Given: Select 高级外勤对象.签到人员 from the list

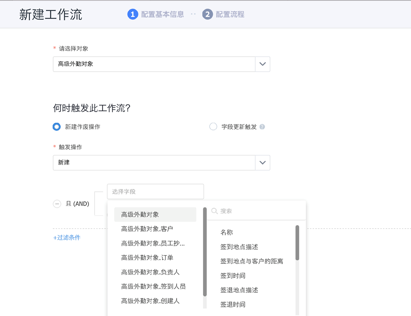Looking at the screenshot, I should point(153,287).
